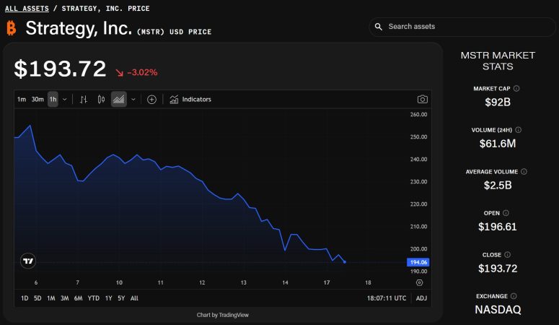Expand the time interval dropdown arrow
Image resolution: width=559 pixels, height=325 pixels.
(65, 100)
